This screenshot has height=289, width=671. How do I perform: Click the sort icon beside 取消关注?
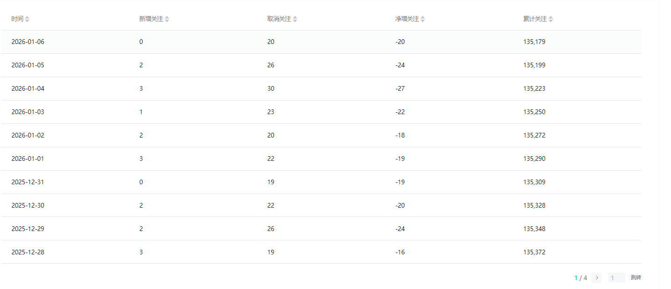click(x=295, y=19)
